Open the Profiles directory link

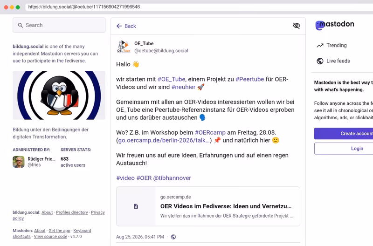[72, 212]
